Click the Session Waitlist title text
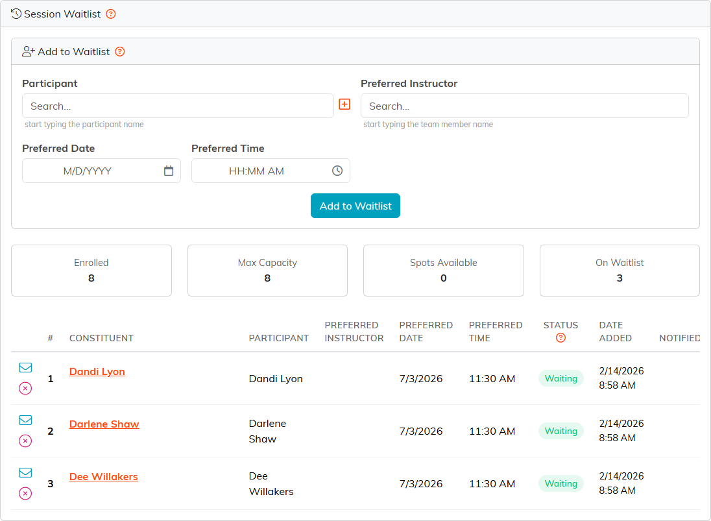The width and height of the screenshot is (711, 521). pyautogui.click(x=62, y=14)
